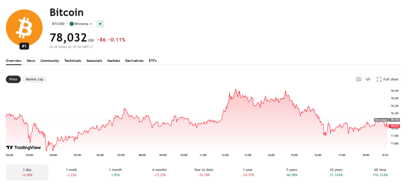The image size is (408, 184).
Task: Select the 1 day range
Action: (27, 172)
